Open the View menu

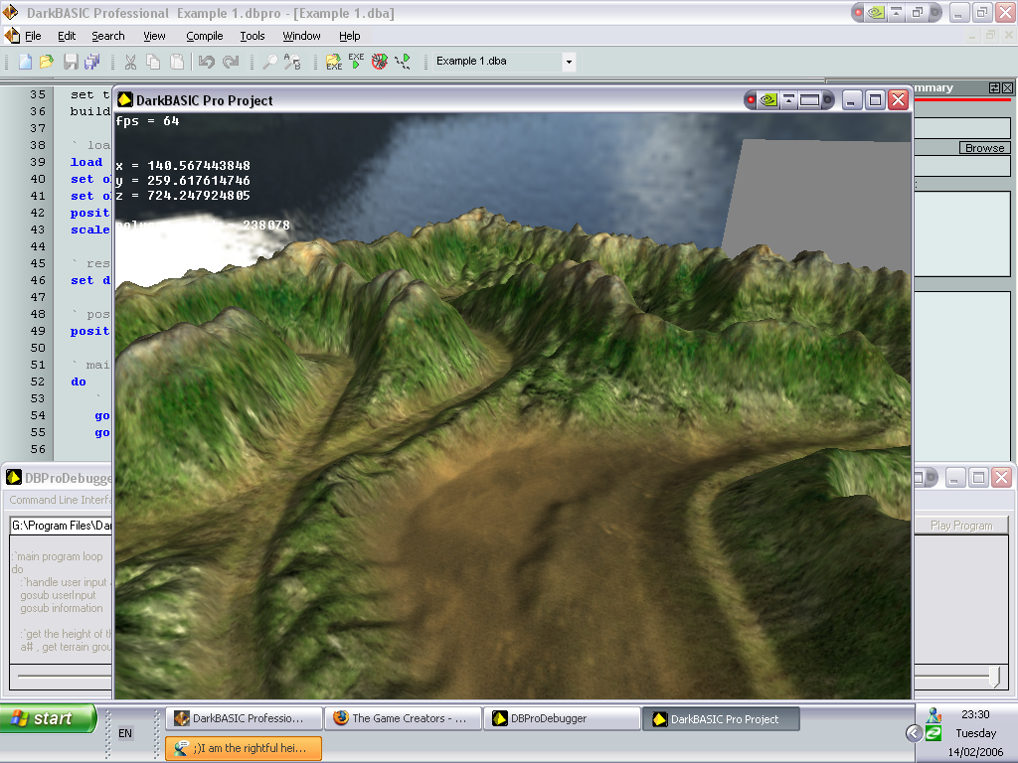point(154,36)
